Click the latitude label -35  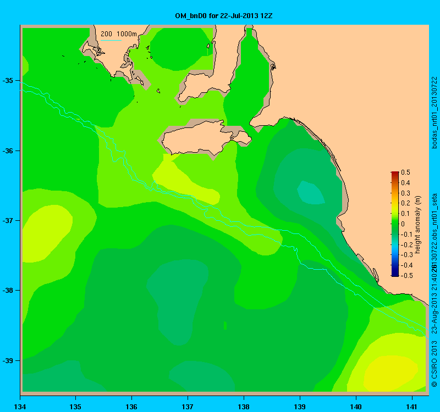(x=8, y=81)
